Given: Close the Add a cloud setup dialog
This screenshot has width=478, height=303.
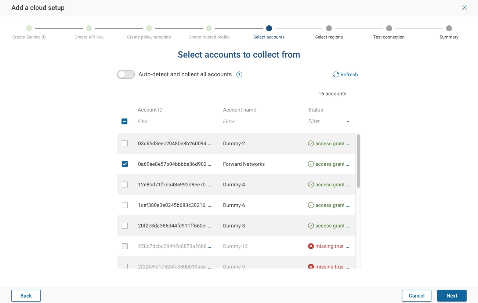Looking at the screenshot, I should [x=464, y=8].
